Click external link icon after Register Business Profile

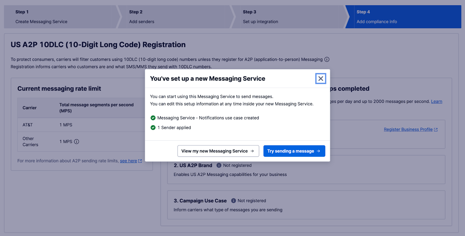pyautogui.click(x=436, y=130)
